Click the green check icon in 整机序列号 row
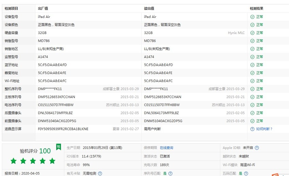 [252, 89]
